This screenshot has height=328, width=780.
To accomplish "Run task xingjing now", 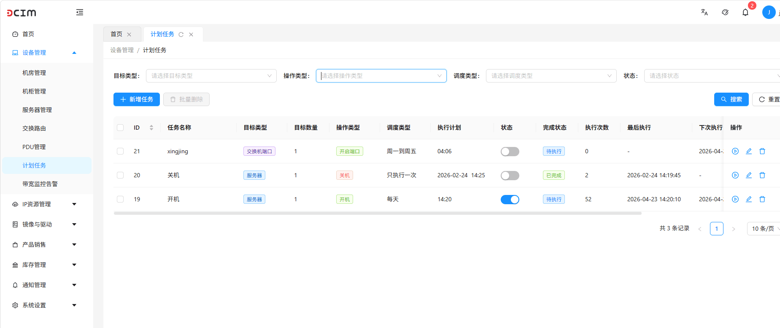I will click(x=735, y=151).
